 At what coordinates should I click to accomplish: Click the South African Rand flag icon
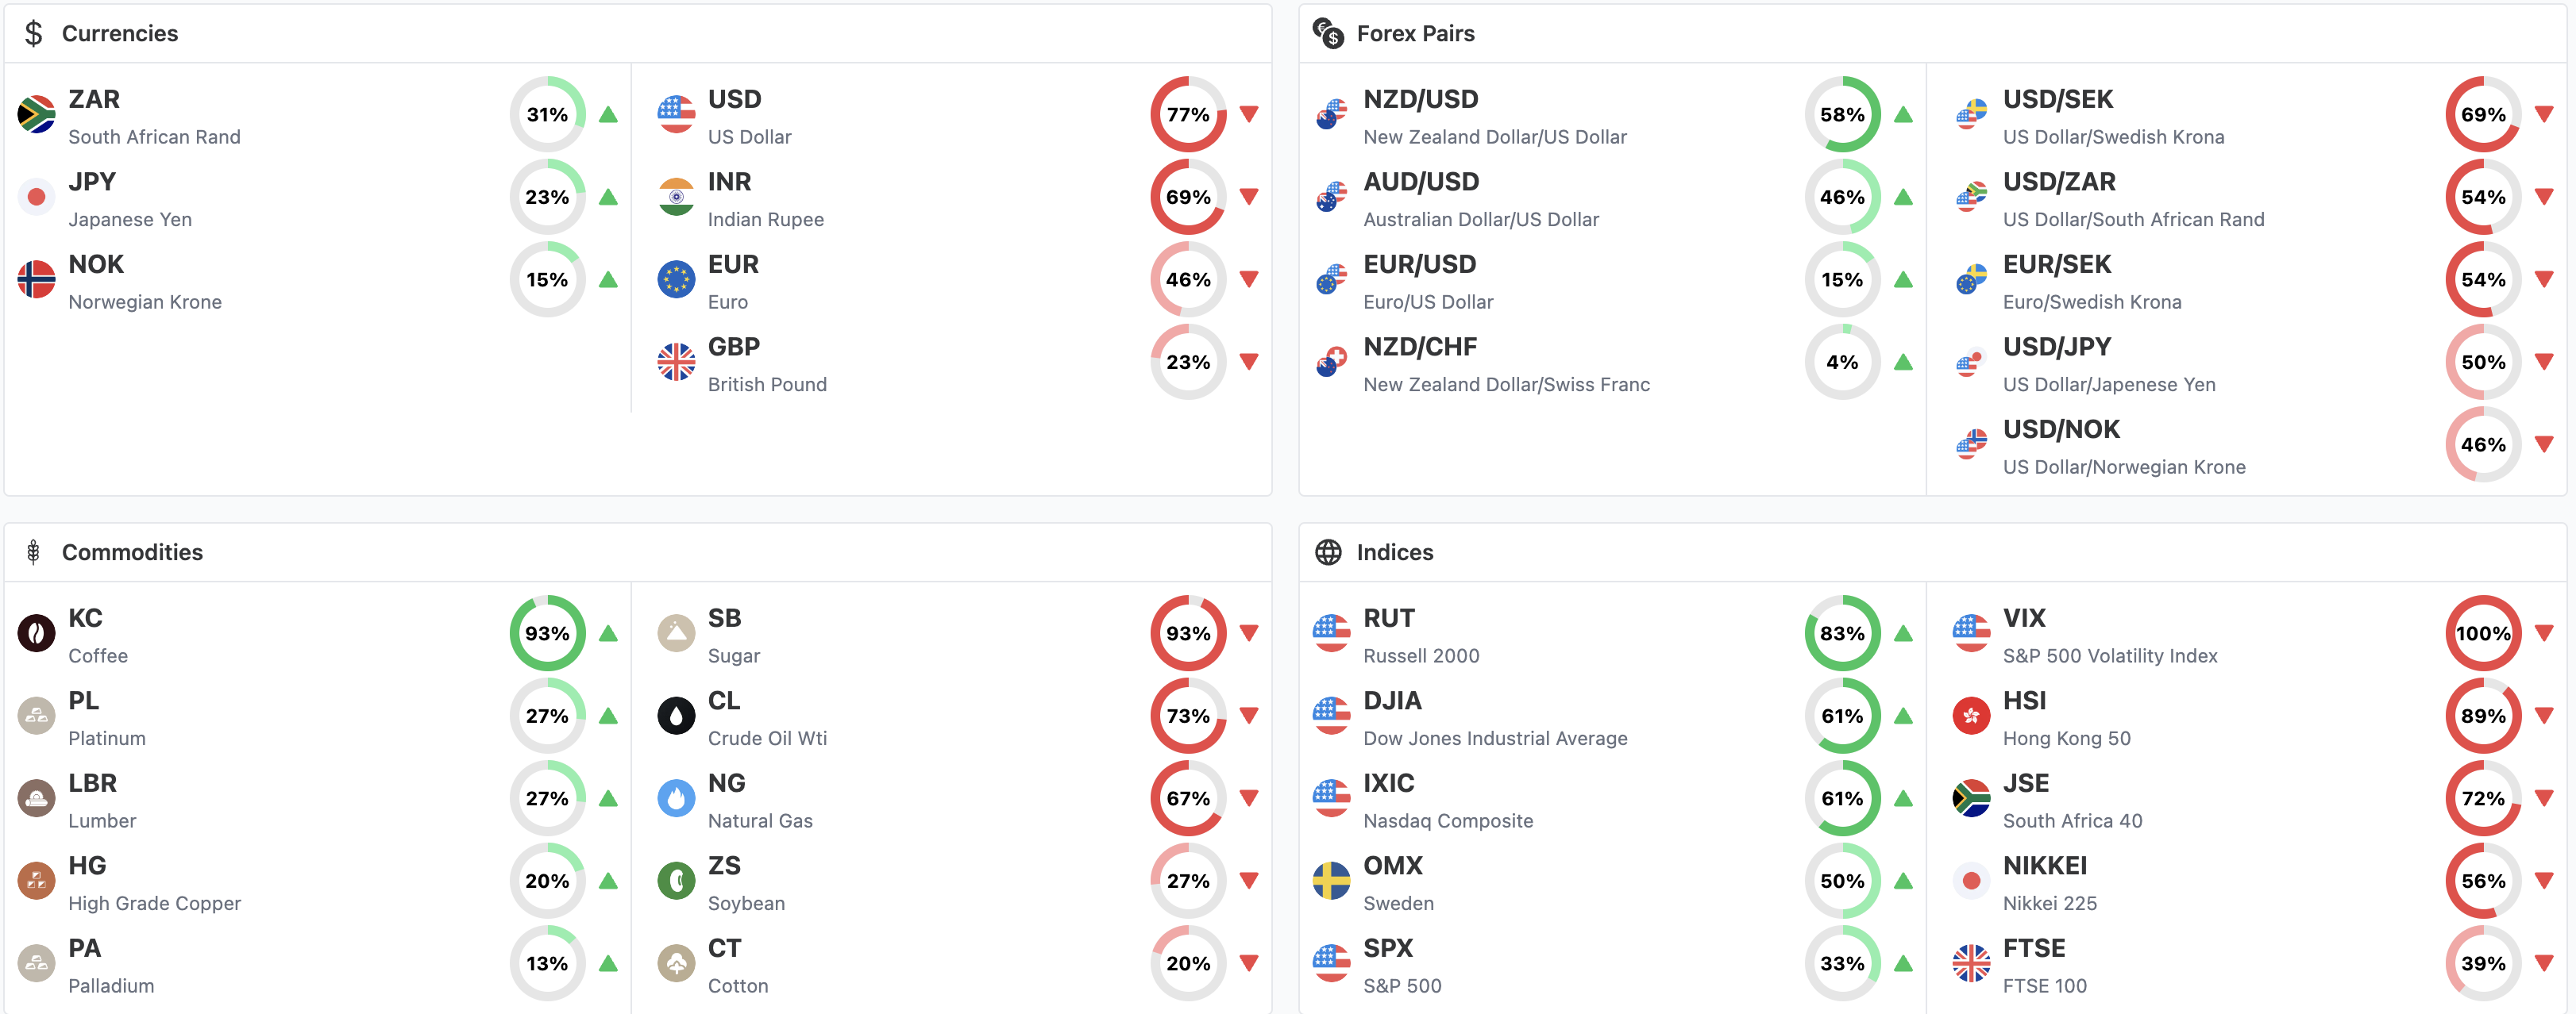[x=37, y=115]
